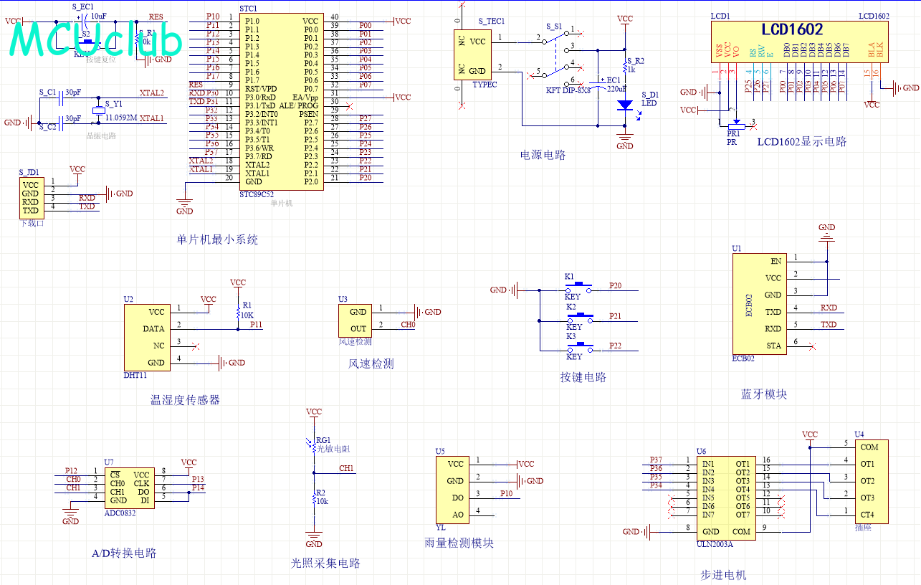Click the 步进电机 section label
Viewport: 921px width, 585px height.
(723, 574)
